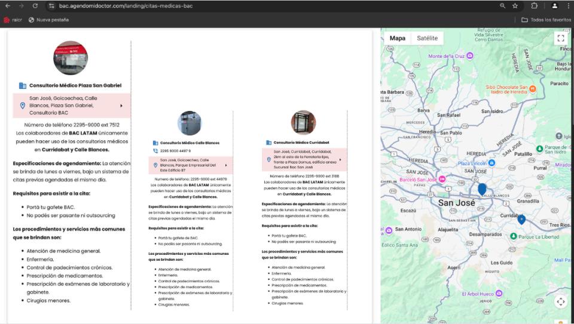
Task: Open site information icon in address bar
Action: click(51, 6)
